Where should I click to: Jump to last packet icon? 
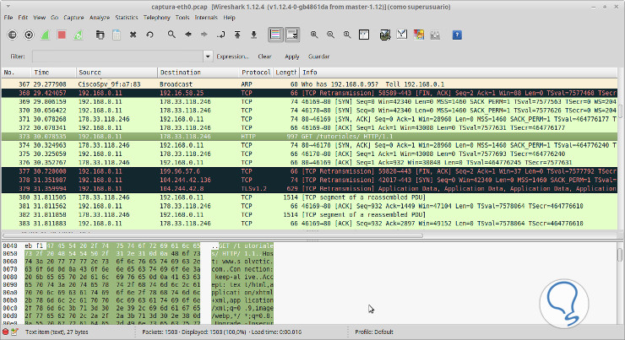pyautogui.click(x=253, y=35)
